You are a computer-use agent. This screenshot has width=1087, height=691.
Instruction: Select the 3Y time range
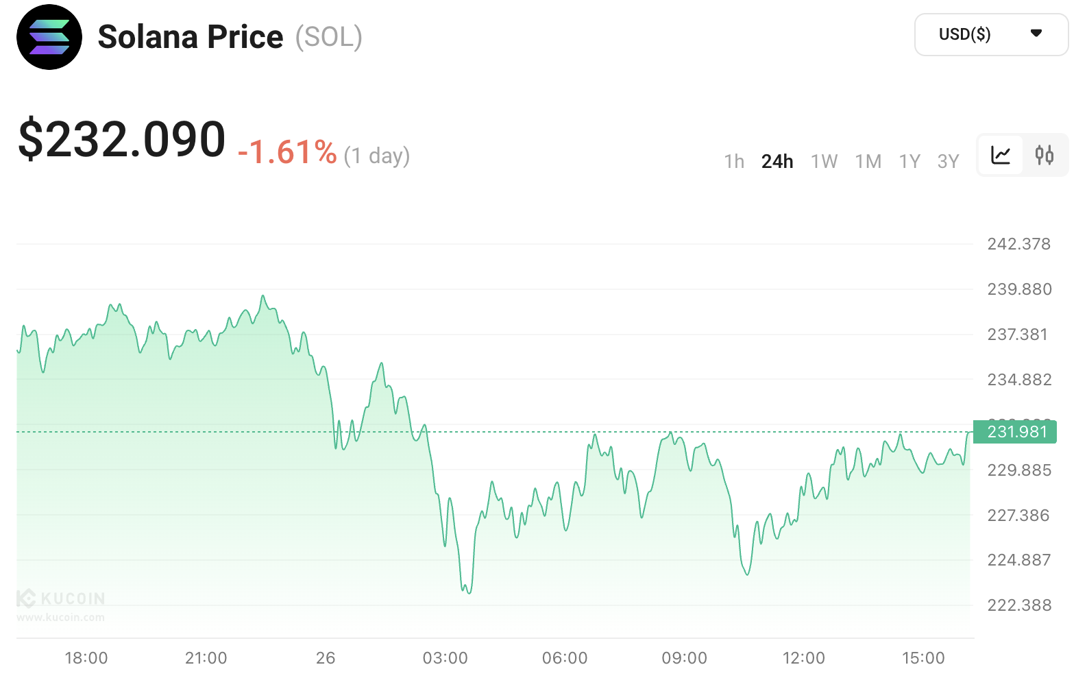pos(948,162)
